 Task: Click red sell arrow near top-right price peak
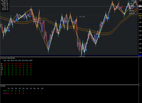(x=122, y=7)
